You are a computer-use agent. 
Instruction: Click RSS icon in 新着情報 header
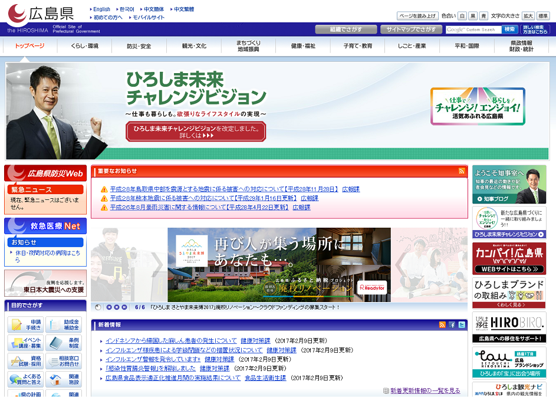(x=442, y=324)
